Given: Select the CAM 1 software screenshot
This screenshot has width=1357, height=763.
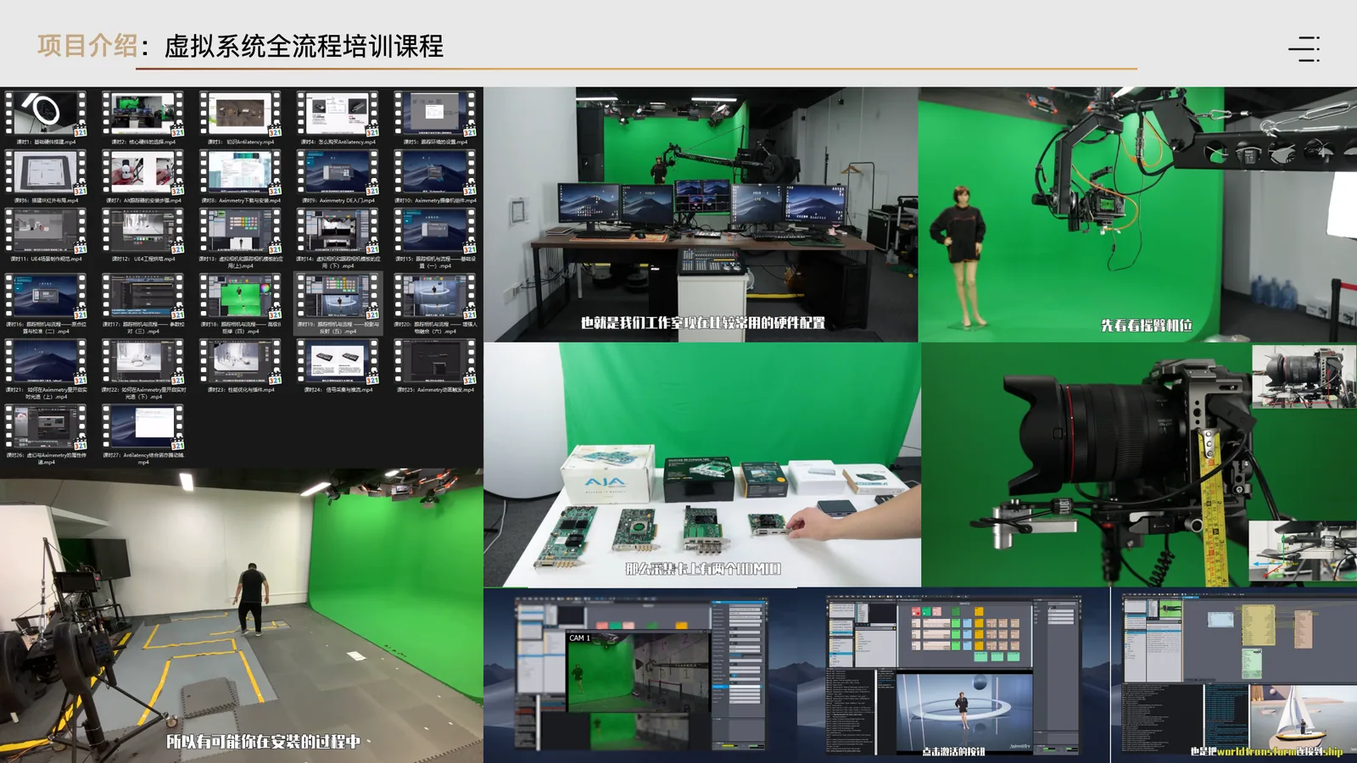Looking at the screenshot, I should 640,675.
